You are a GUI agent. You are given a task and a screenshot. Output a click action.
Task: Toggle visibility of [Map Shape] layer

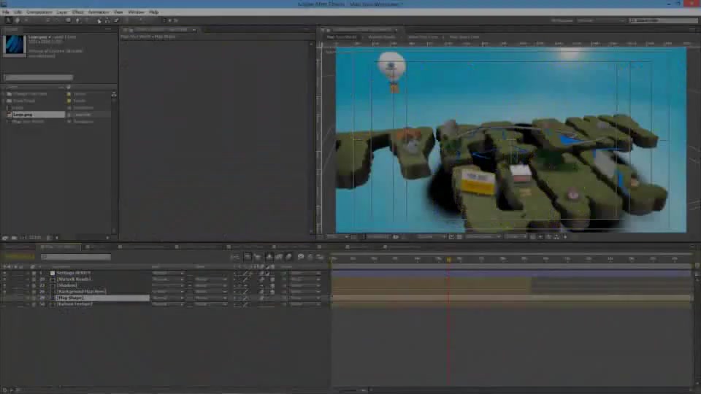4,298
